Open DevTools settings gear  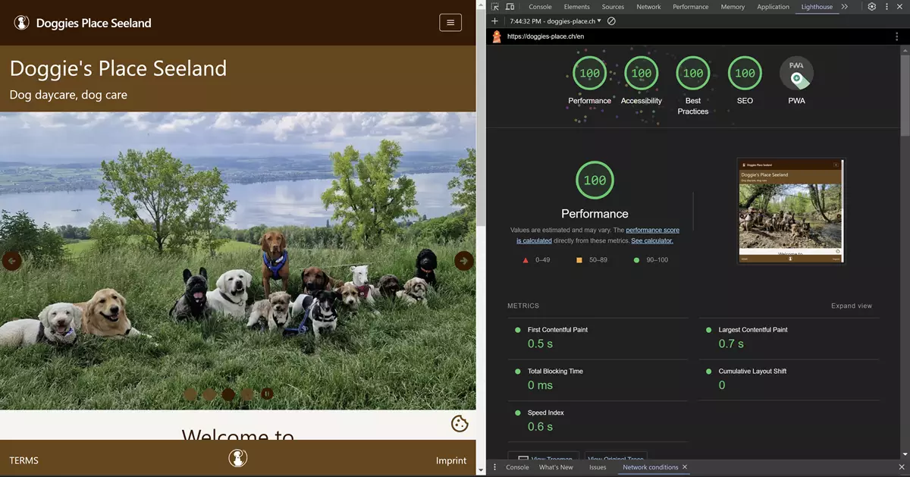872,7
